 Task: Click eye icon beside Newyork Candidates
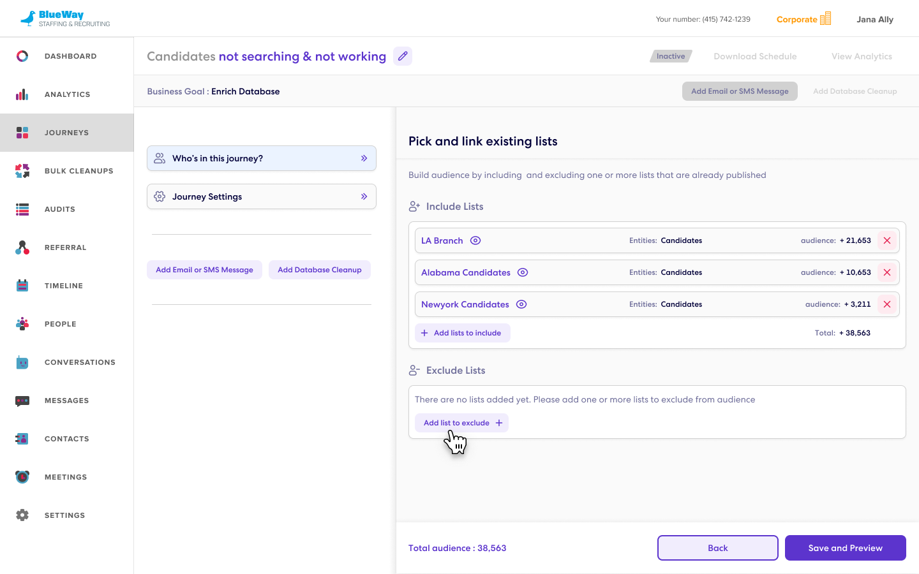(521, 304)
